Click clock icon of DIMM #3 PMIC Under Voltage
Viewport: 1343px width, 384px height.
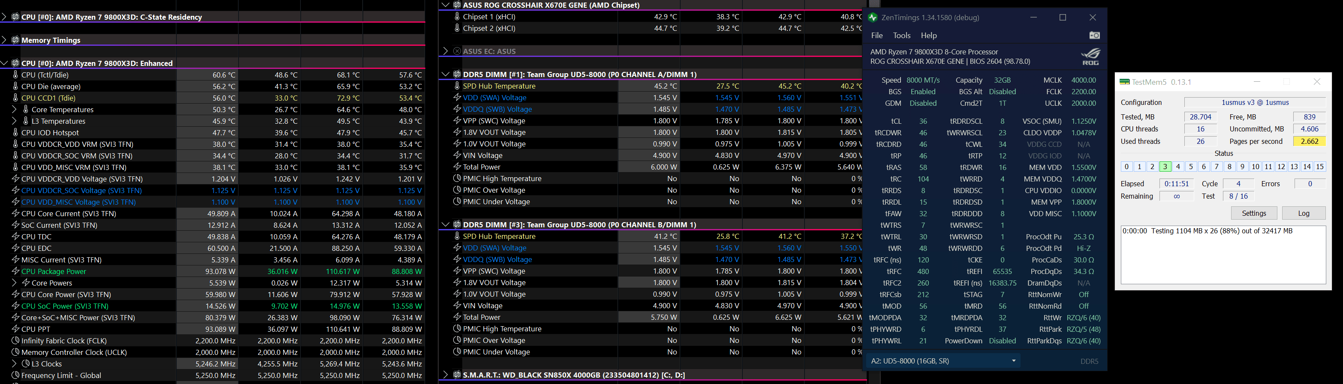[x=457, y=352]
